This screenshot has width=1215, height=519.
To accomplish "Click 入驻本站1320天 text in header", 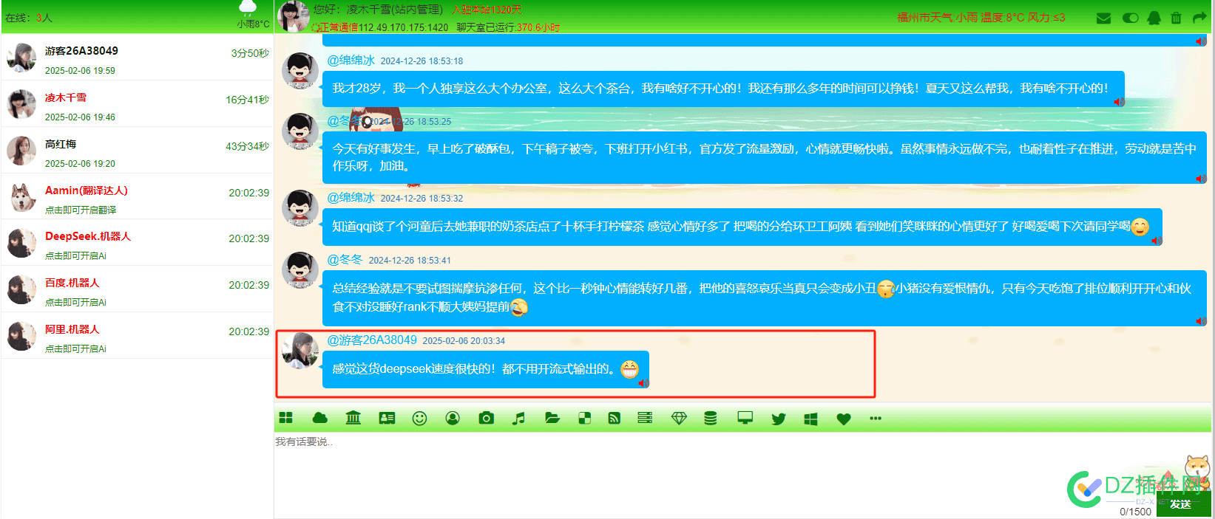I will coord(487,10).
